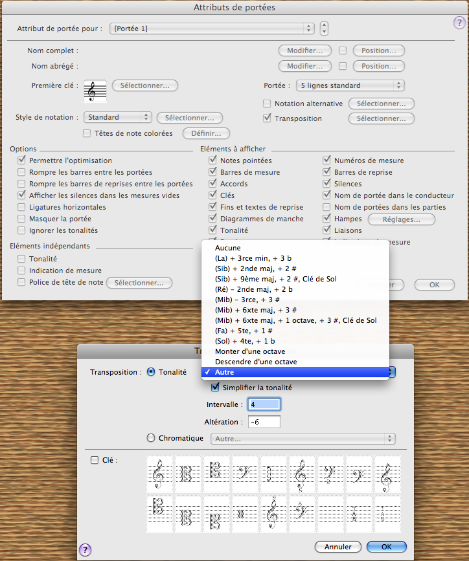Image resolution: width=469 pixels, height=561 pixels.
Task: Open the Attribut de portée pour dropdown
Action: (x=212, y=28)
